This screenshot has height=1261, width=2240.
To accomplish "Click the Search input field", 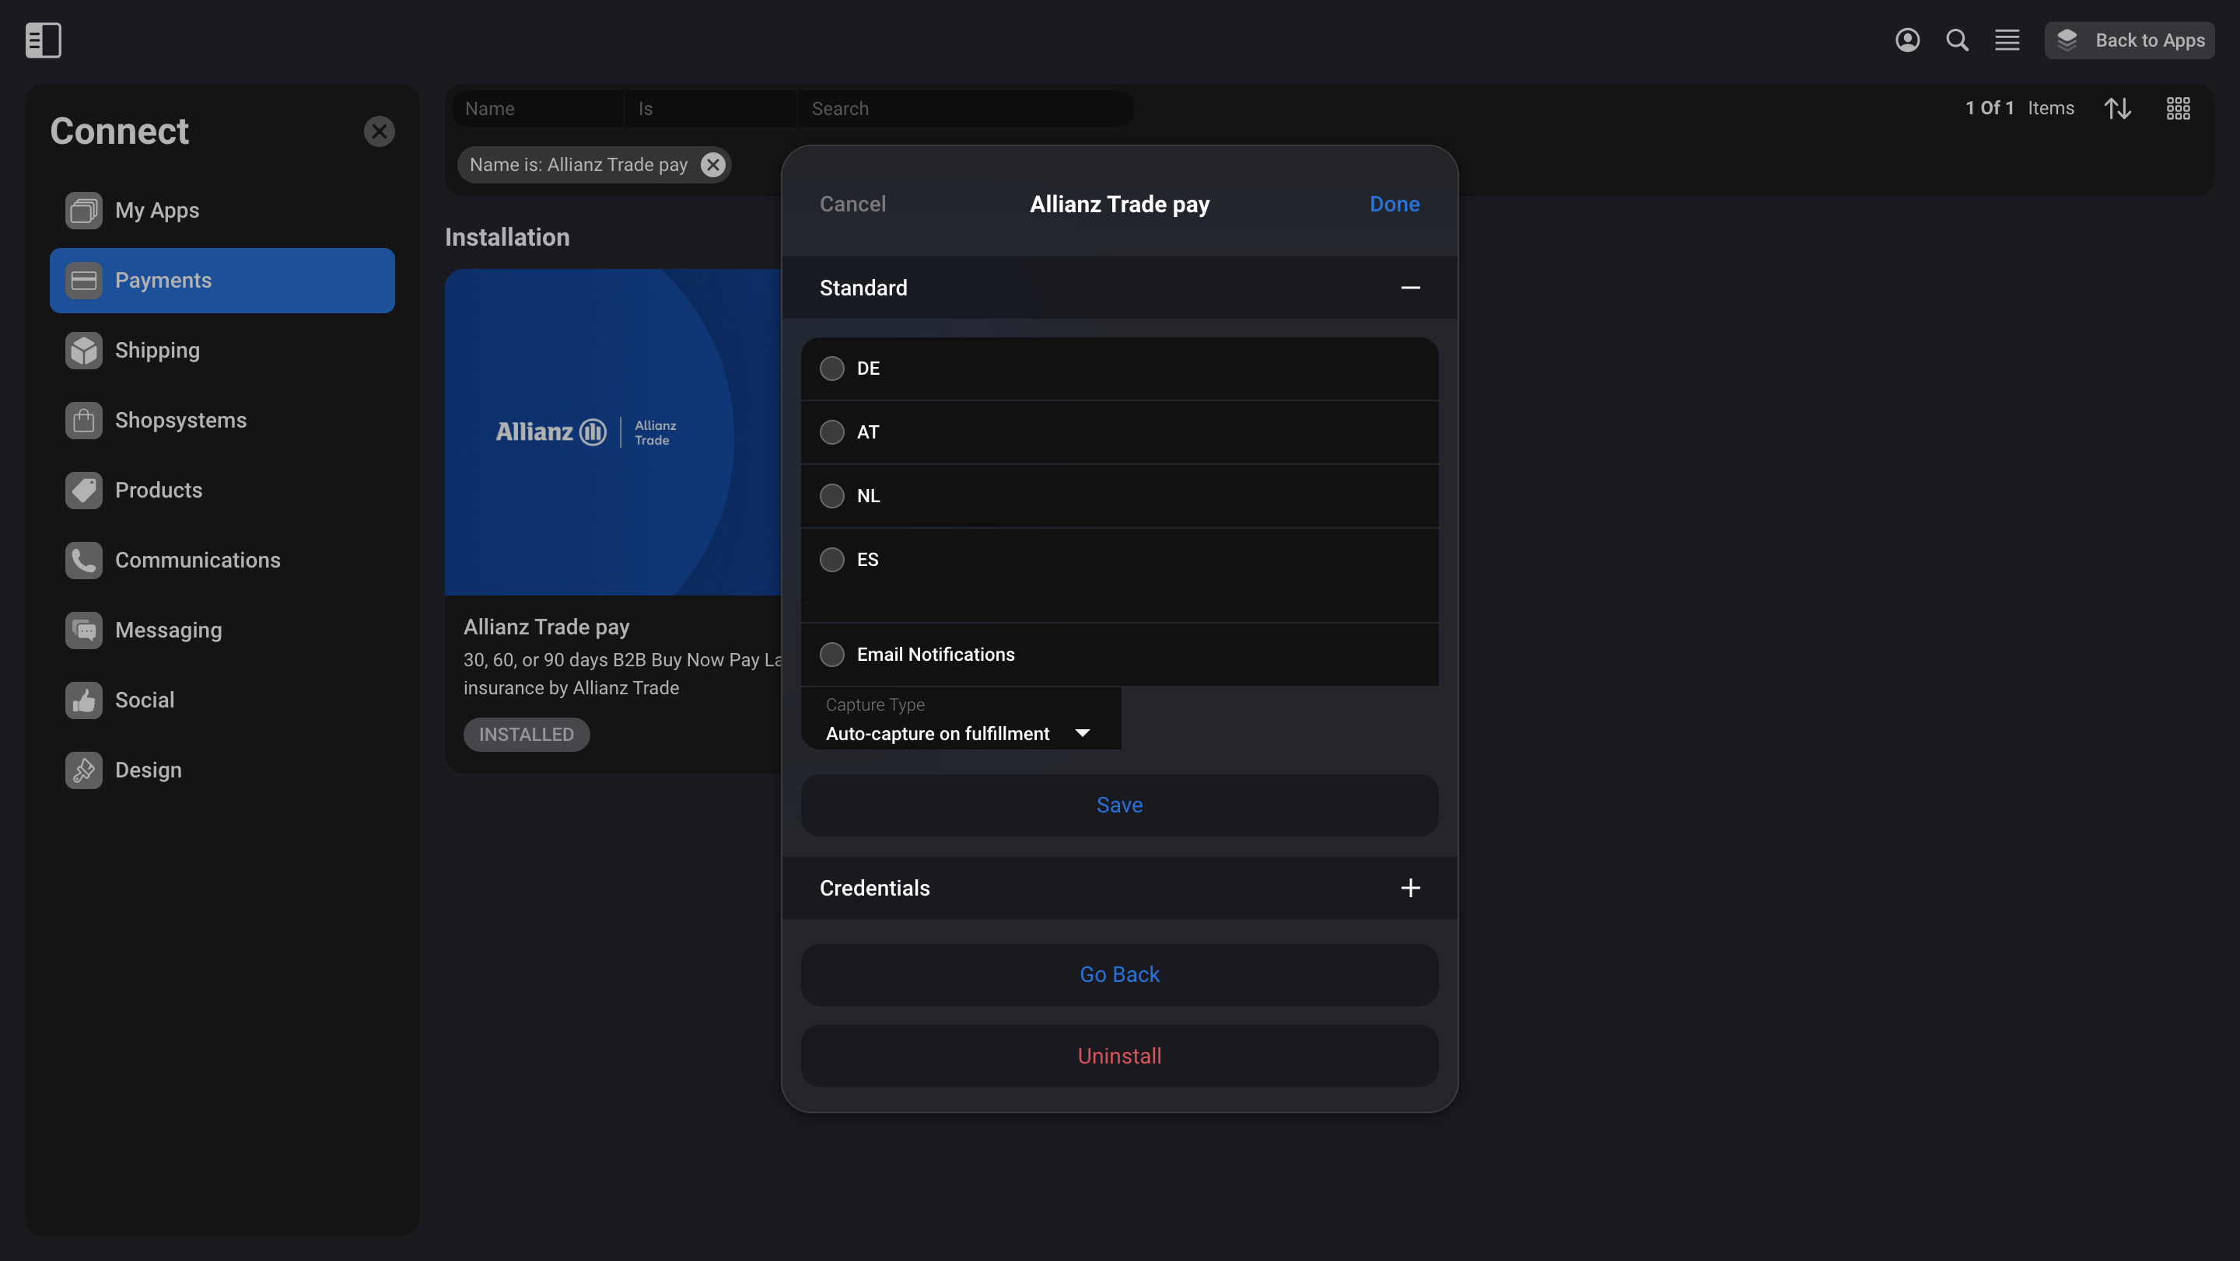I will 965,109.
